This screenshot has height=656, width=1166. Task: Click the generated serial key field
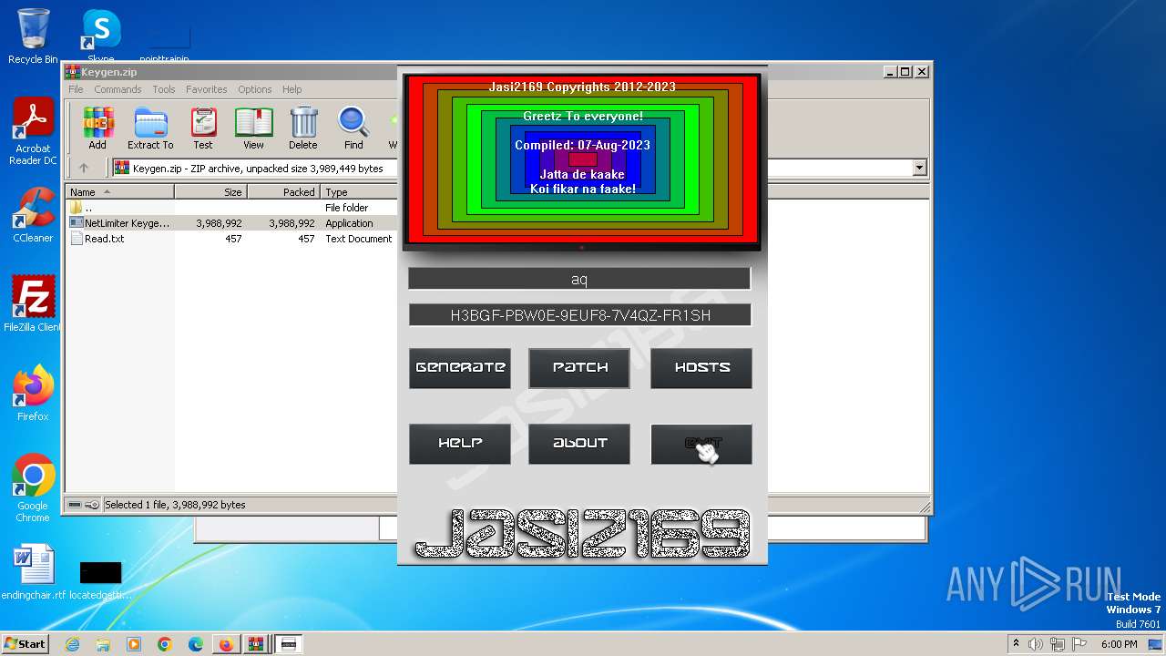579,315
